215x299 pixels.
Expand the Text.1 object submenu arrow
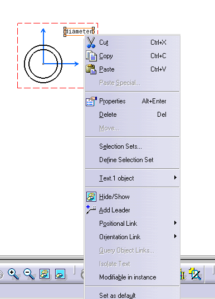(x=175, y=178)
